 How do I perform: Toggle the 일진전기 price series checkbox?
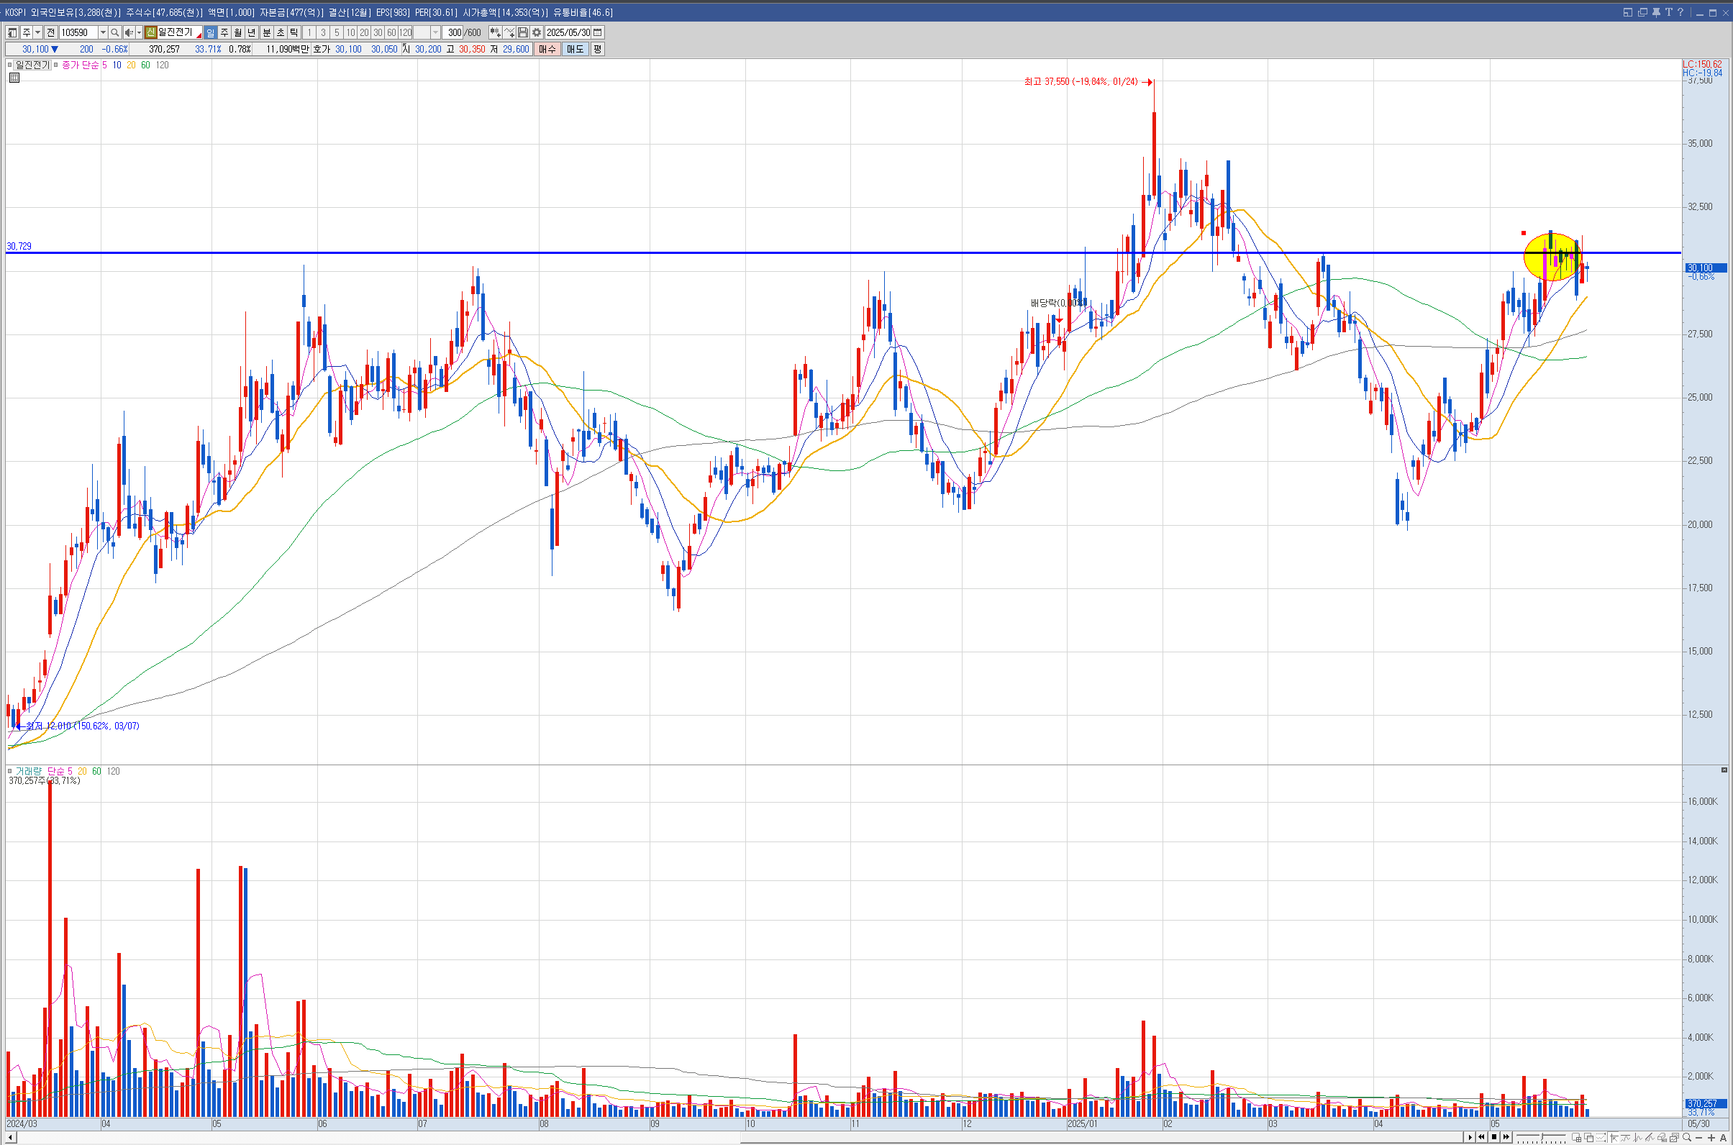tap(10, 65)
